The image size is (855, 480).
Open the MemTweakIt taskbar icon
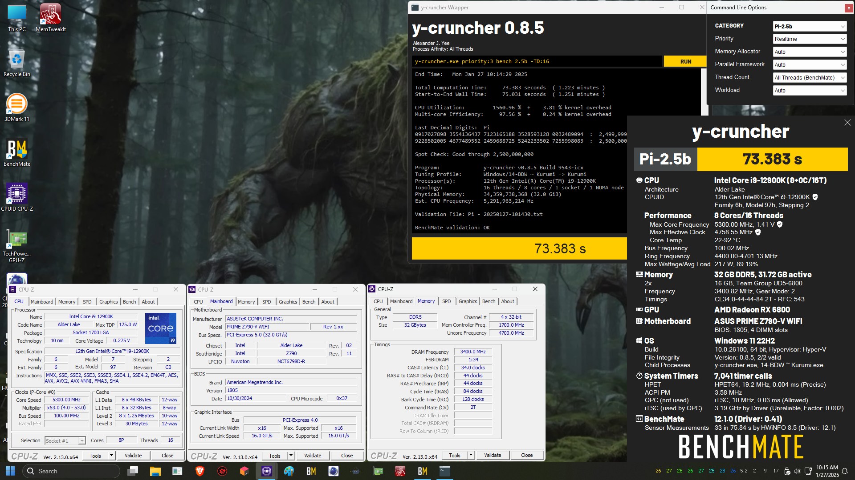pos(400,471)
